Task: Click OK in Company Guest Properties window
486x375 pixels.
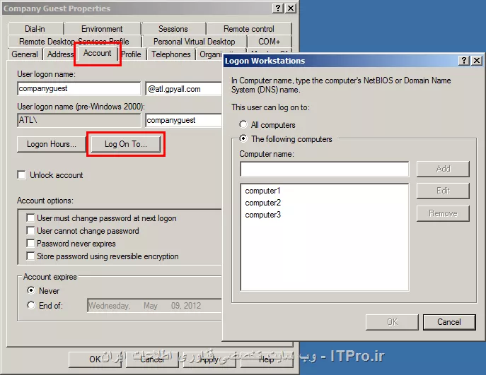Action: pos(95,359)
